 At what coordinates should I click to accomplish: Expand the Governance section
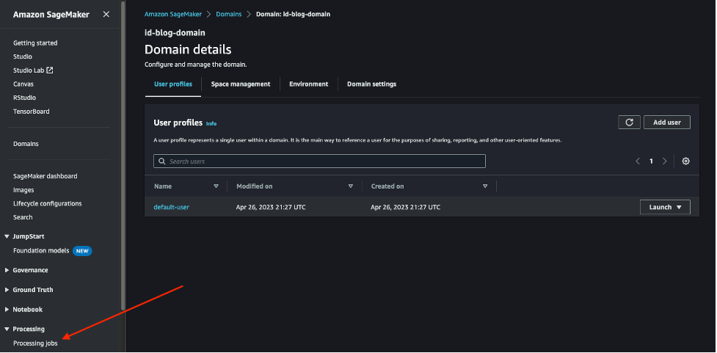coord(7,270)
